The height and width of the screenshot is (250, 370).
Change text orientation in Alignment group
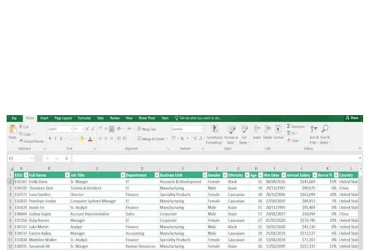119,129
